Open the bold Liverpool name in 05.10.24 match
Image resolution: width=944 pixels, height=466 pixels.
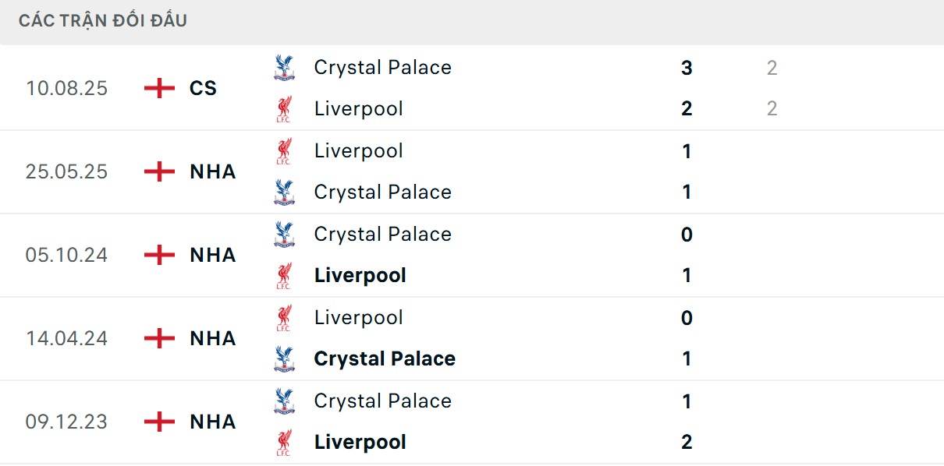coord(360,276)
